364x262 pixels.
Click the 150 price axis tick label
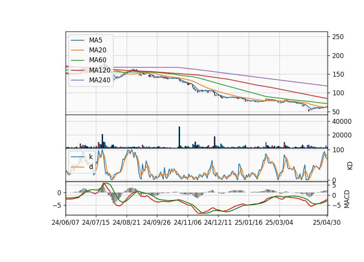click(x=338, y=74)
